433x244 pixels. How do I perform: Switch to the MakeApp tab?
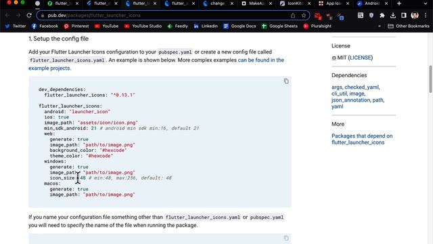click(x=254, y=3)
